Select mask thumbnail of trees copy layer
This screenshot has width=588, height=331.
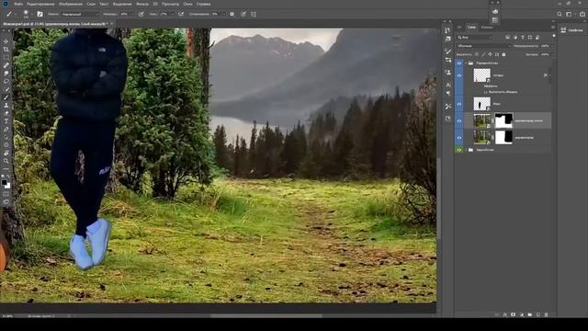point(503,120)
